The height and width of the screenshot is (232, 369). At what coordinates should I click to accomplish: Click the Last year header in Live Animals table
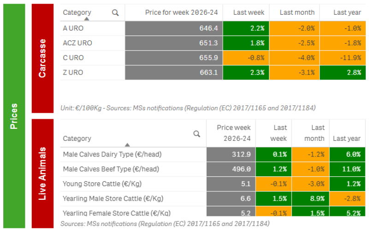347,139
